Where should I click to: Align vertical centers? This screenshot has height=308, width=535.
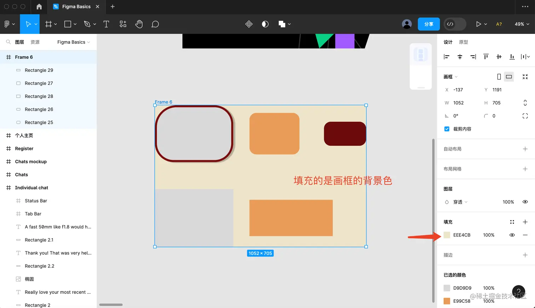(x=499, y=57)
